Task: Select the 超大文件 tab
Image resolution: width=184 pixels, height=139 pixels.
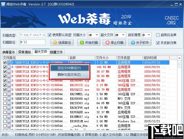Action: (x=41, y=52)
